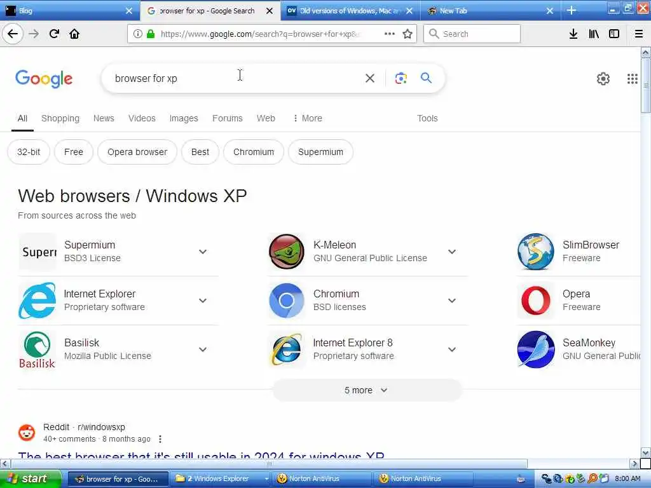Switch to the Forums results tab
The width and height of the screenshot is (651, 488).
tap(228, 118)
